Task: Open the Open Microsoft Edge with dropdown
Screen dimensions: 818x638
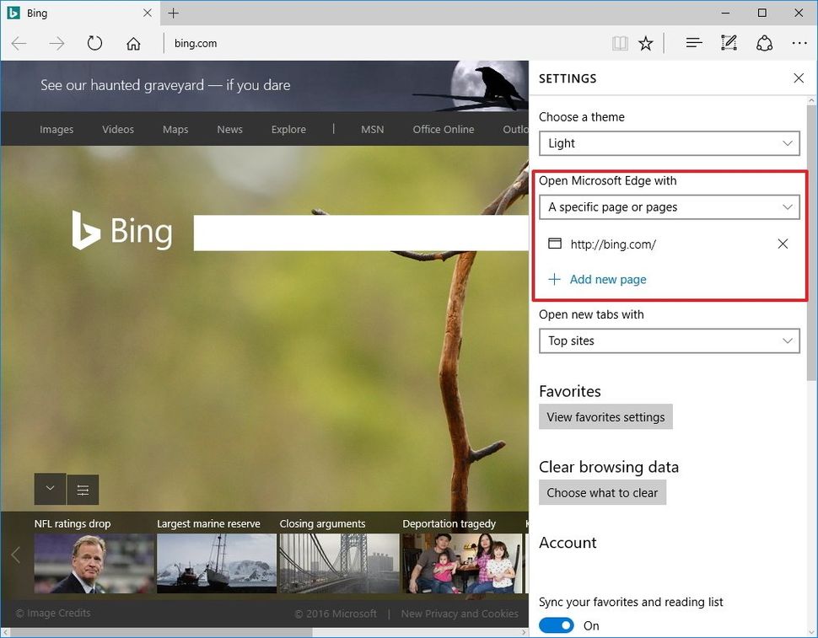Action: click(x=669, y=206)
